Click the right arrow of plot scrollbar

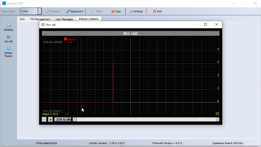217,119
